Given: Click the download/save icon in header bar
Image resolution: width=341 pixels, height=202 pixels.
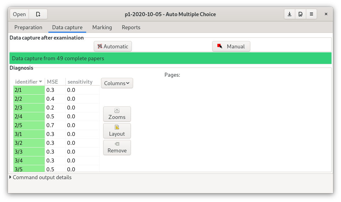Looking at the screenshot, I should tap(290, 14).
